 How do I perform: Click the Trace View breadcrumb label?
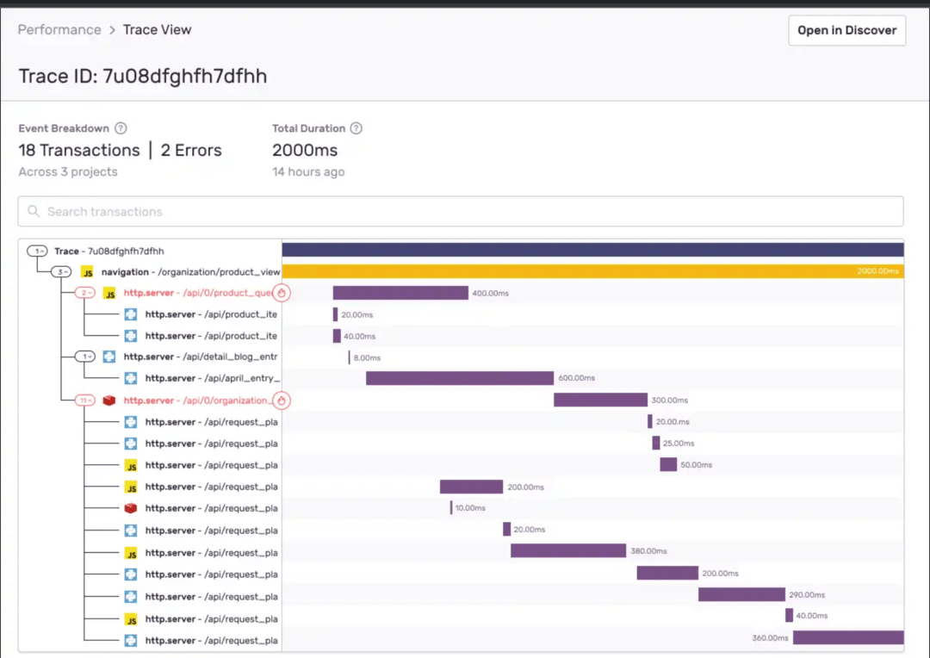(x=158, y=29)
